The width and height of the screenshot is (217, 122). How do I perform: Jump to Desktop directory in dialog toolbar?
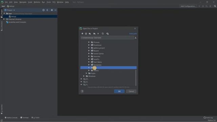86,34
